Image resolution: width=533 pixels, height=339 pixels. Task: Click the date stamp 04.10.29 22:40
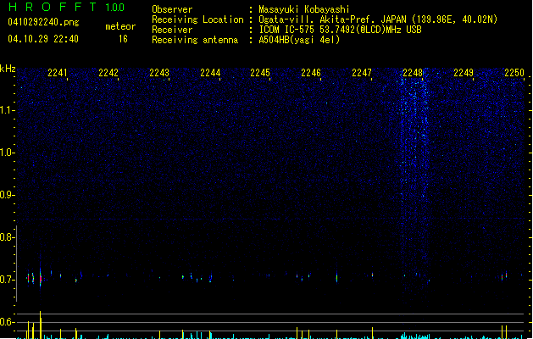[x=43, y=39]
